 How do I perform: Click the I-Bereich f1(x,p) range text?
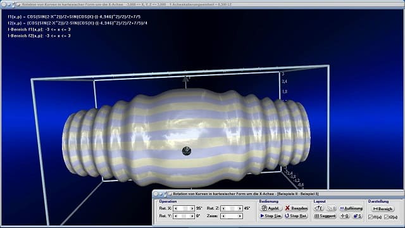click(39, 30)
